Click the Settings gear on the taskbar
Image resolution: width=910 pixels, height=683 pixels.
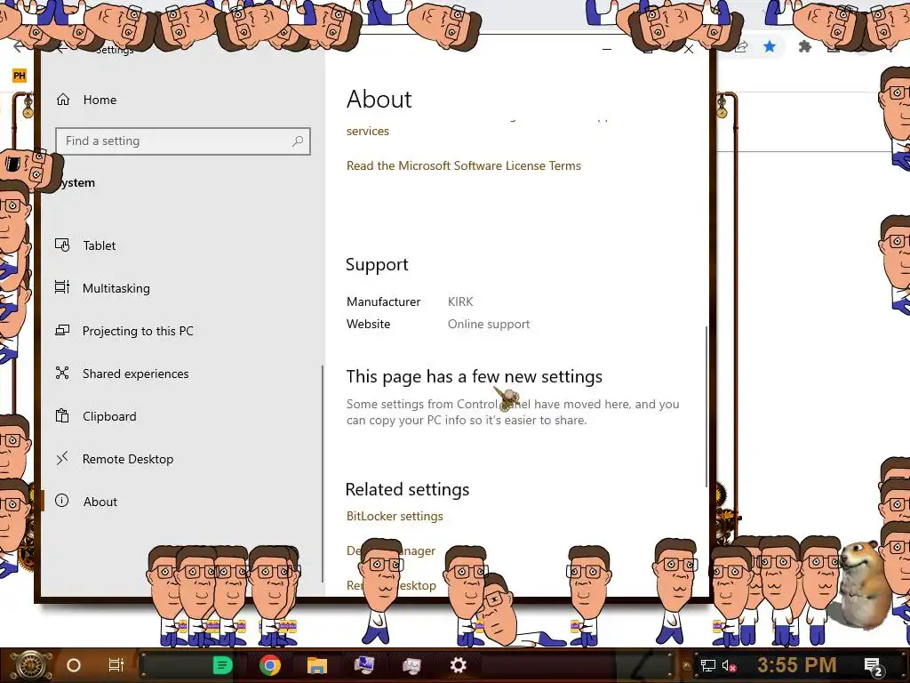458,665
